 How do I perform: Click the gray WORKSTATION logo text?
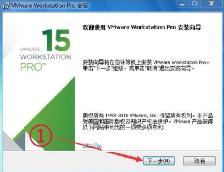click(x=45, y=57)
